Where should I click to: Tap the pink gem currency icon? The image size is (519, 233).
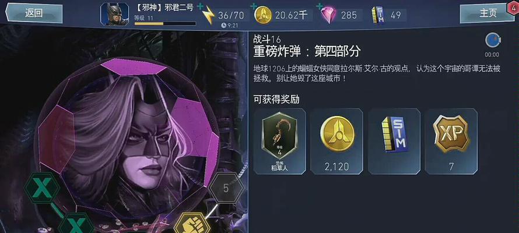328,15
